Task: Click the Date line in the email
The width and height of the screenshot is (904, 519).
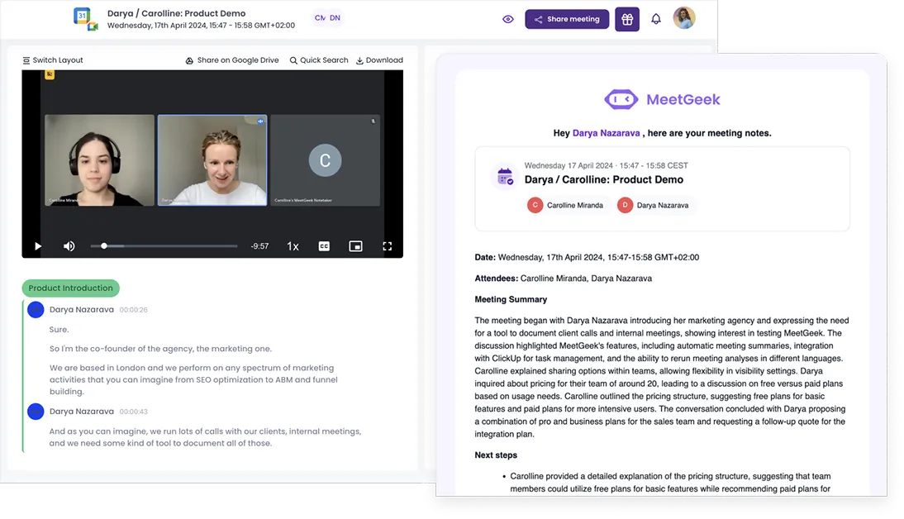Action: 587,257
